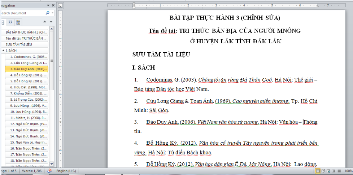Viewport: 353px width, 175px height.
Task: Jump to 14. Ngô Đức Thịnh entry
Action: (x=27, y=136)
